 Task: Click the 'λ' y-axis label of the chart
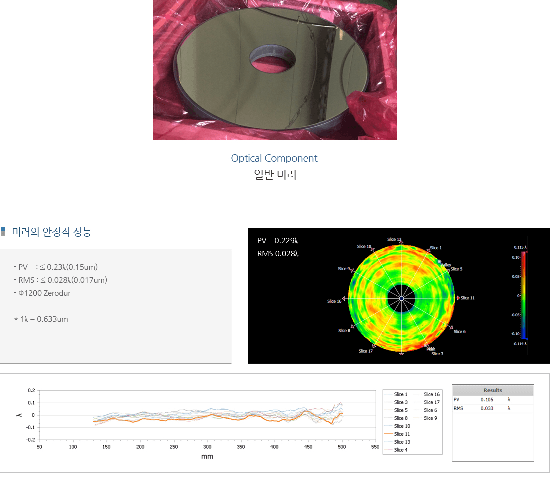point(19,415)
